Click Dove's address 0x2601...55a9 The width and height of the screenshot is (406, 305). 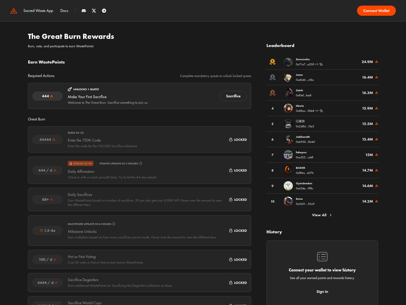point(305,204)
